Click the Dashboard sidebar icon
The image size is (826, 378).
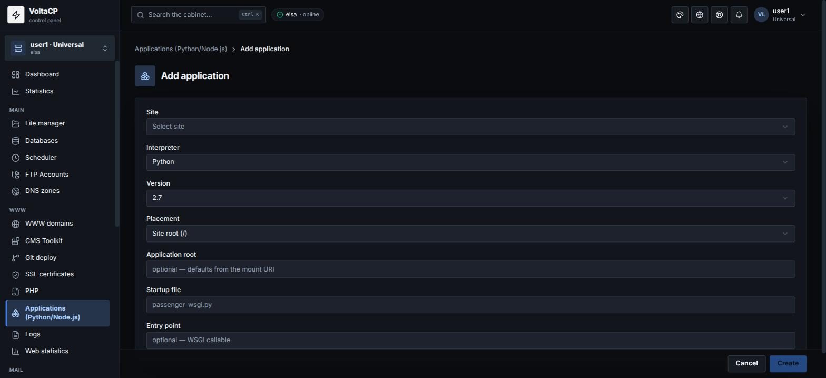16,74
